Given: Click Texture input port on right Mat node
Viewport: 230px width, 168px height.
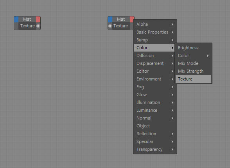Looking at the screenshot, I should 110,26.
